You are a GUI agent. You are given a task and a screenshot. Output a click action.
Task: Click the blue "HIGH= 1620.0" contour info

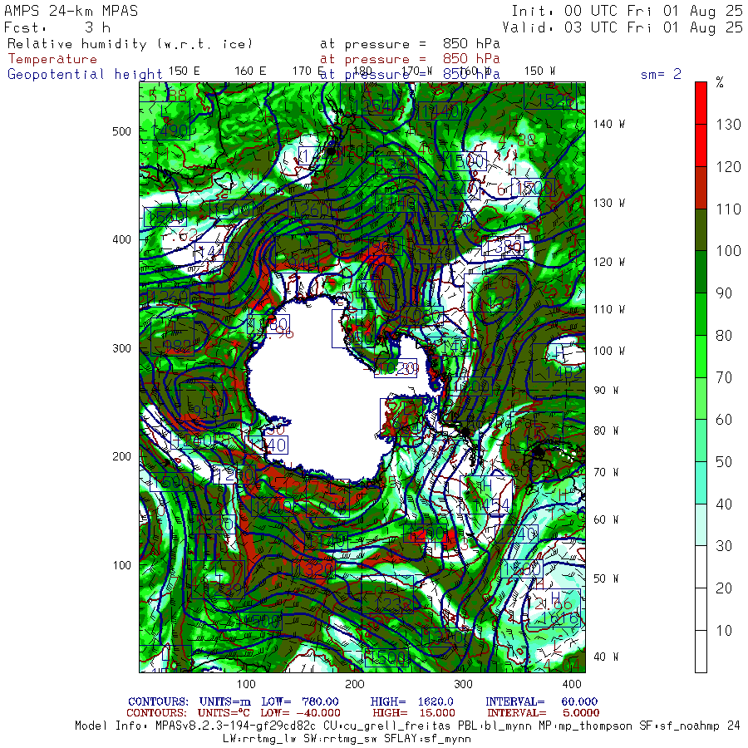coord(411,701)
